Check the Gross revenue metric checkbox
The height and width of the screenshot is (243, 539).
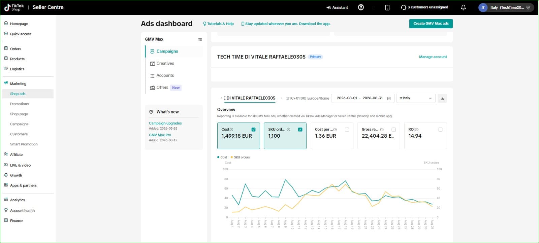pos(393,130)
